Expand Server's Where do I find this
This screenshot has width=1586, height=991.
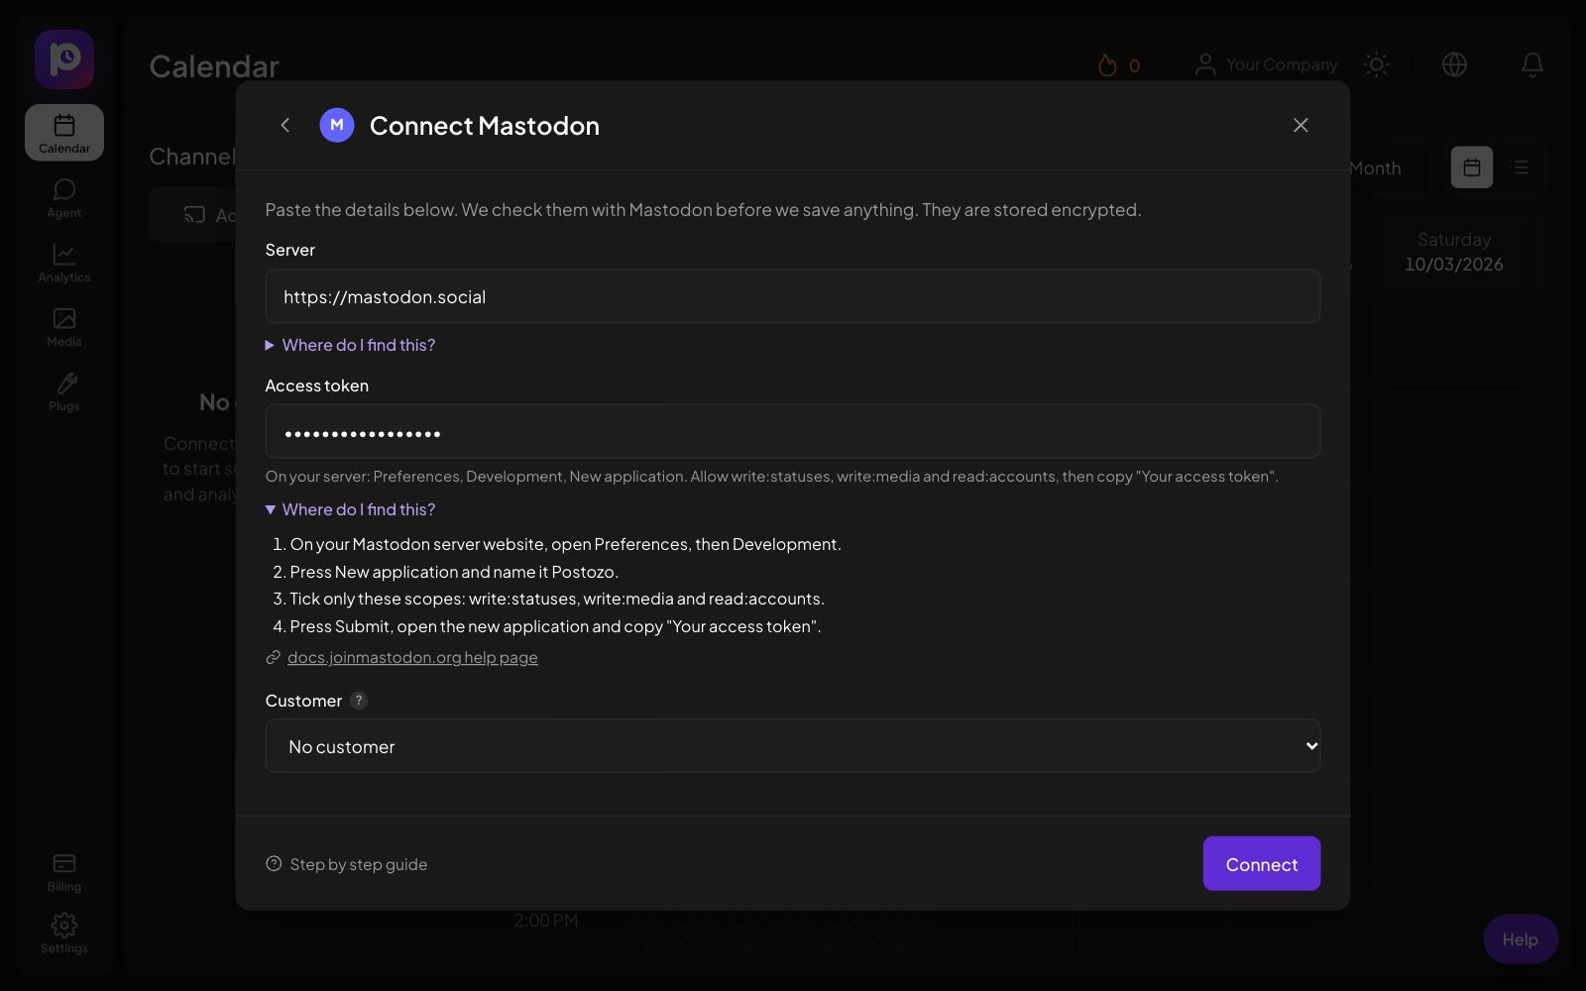[x=350, y=345]
